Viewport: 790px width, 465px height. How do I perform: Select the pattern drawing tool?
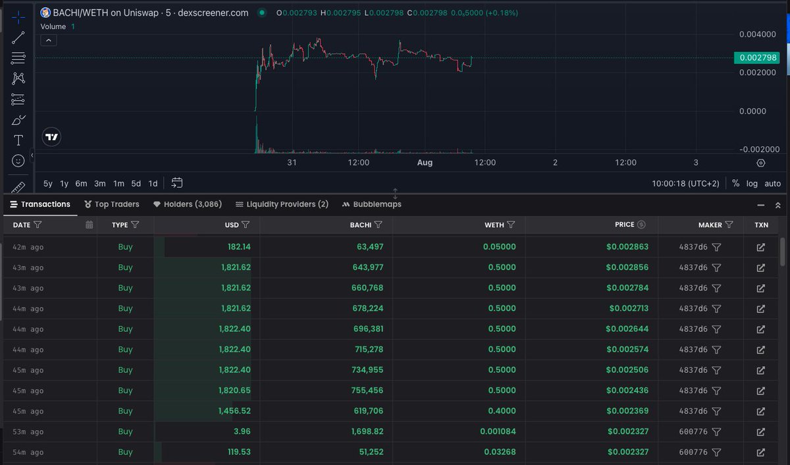(18, 78)
